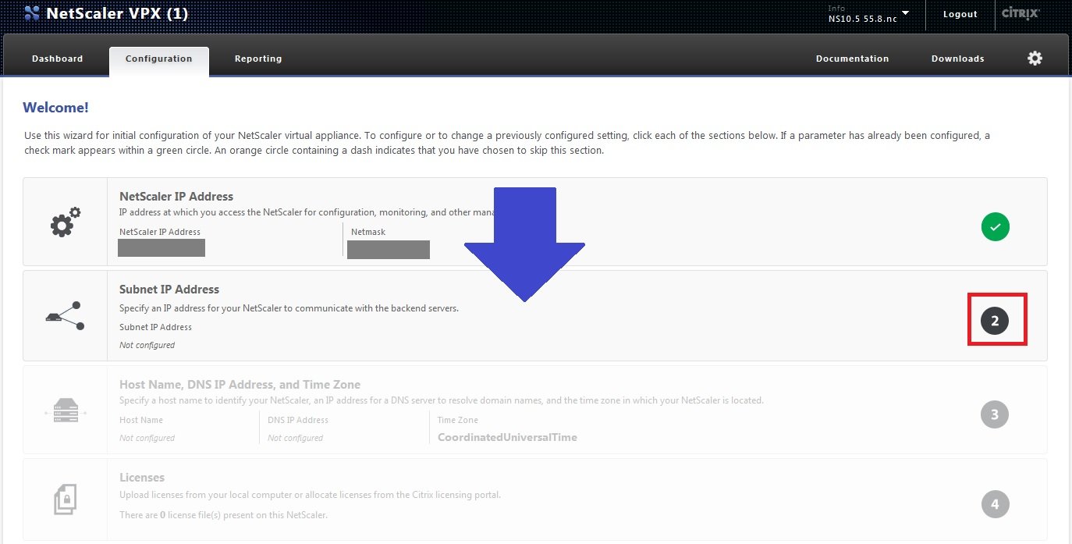Click the step 4 circle badge
Screen dimensions: 1072x544
995,504
